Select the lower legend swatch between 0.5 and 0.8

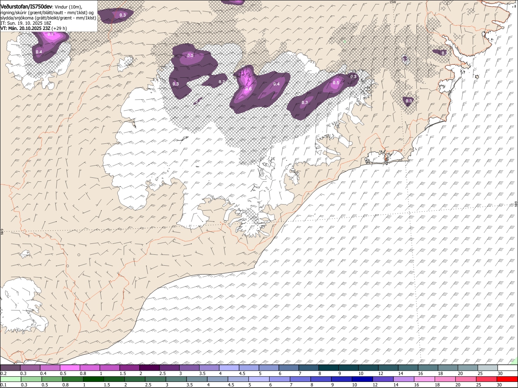(x=52, y=379)
